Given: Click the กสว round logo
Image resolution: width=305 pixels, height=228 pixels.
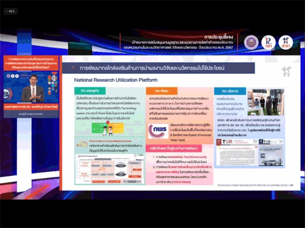Looking at the screenshot, I should coord(268,42).
